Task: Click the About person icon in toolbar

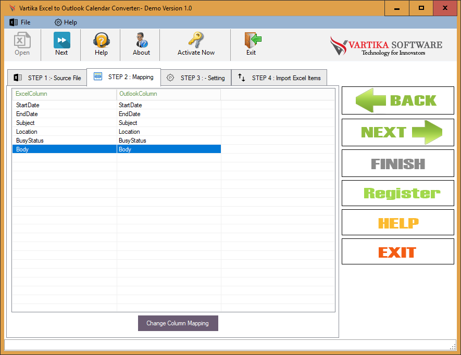Action: pyautogui.click(x=141, y=40)
